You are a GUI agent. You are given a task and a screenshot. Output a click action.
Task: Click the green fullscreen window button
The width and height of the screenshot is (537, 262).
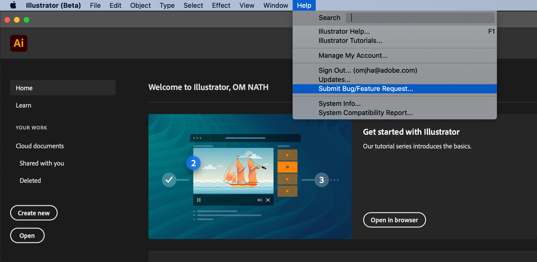(x=26, y=20)
